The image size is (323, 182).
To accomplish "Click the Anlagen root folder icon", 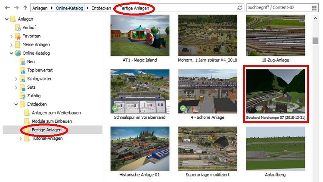I will click(13, 19).
